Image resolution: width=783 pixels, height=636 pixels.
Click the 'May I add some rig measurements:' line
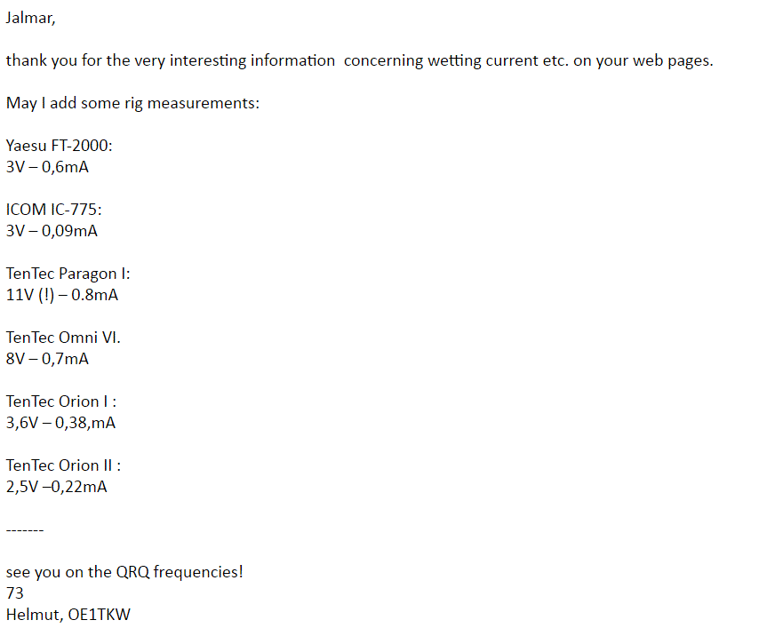pyautogui.click(x=132, y=103)
